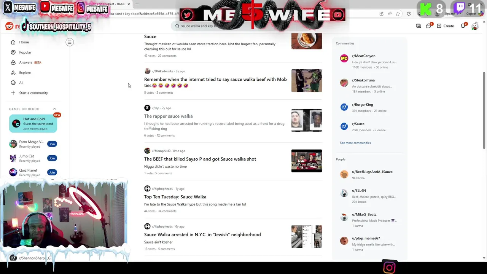Open the Sauce Walka Mob ties post
The image size is (487, 274).
[215, 82]
